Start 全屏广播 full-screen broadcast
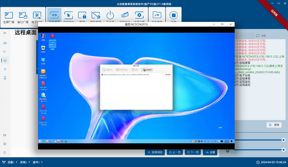Viewport: 288px width, 167px height. point(9,17)
